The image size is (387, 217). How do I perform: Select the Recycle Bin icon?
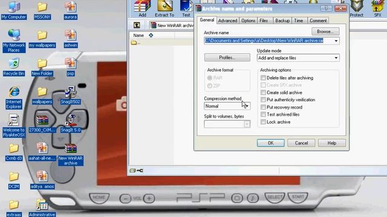click(14, 67)
